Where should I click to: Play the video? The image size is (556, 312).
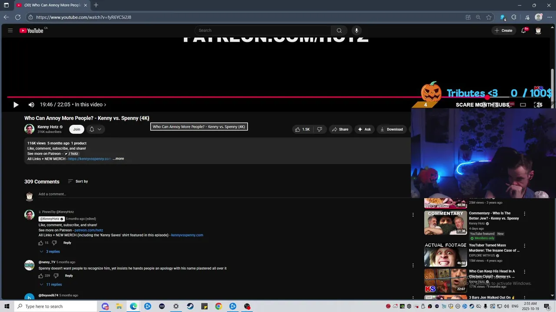point(16,104)
